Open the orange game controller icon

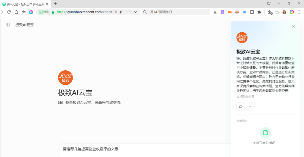coord(230,12)
